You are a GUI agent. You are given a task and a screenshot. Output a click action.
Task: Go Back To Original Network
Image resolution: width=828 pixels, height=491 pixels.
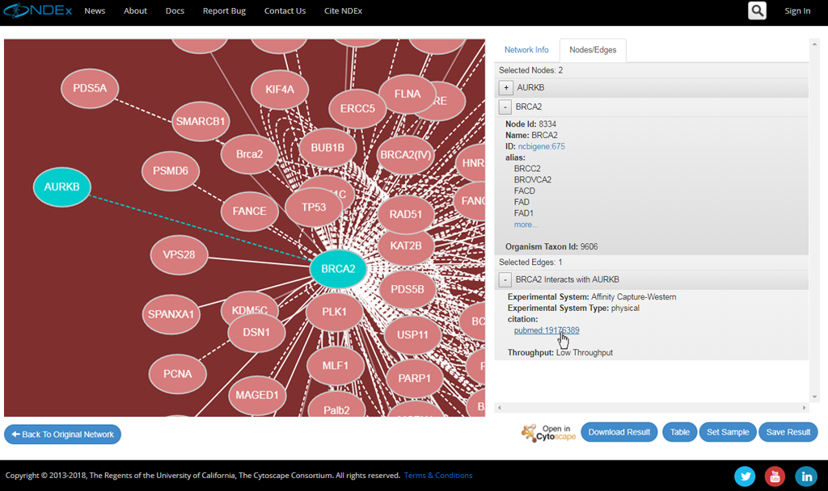click(62, 434)
